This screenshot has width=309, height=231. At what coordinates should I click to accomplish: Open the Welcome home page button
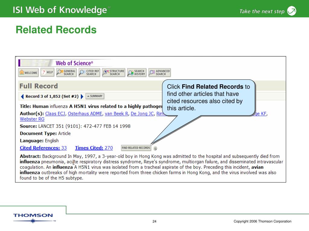pyautogui.click(x=28, y=72)
